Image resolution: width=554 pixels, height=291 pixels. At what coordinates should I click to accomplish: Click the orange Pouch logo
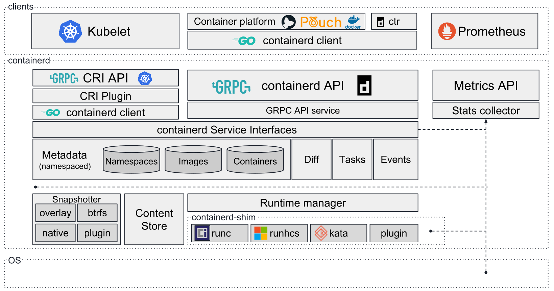(x=320, y=22)
